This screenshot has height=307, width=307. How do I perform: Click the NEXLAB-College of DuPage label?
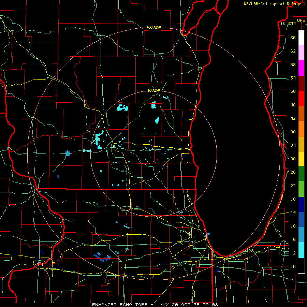pyautogui.click(x=273, y=4)
